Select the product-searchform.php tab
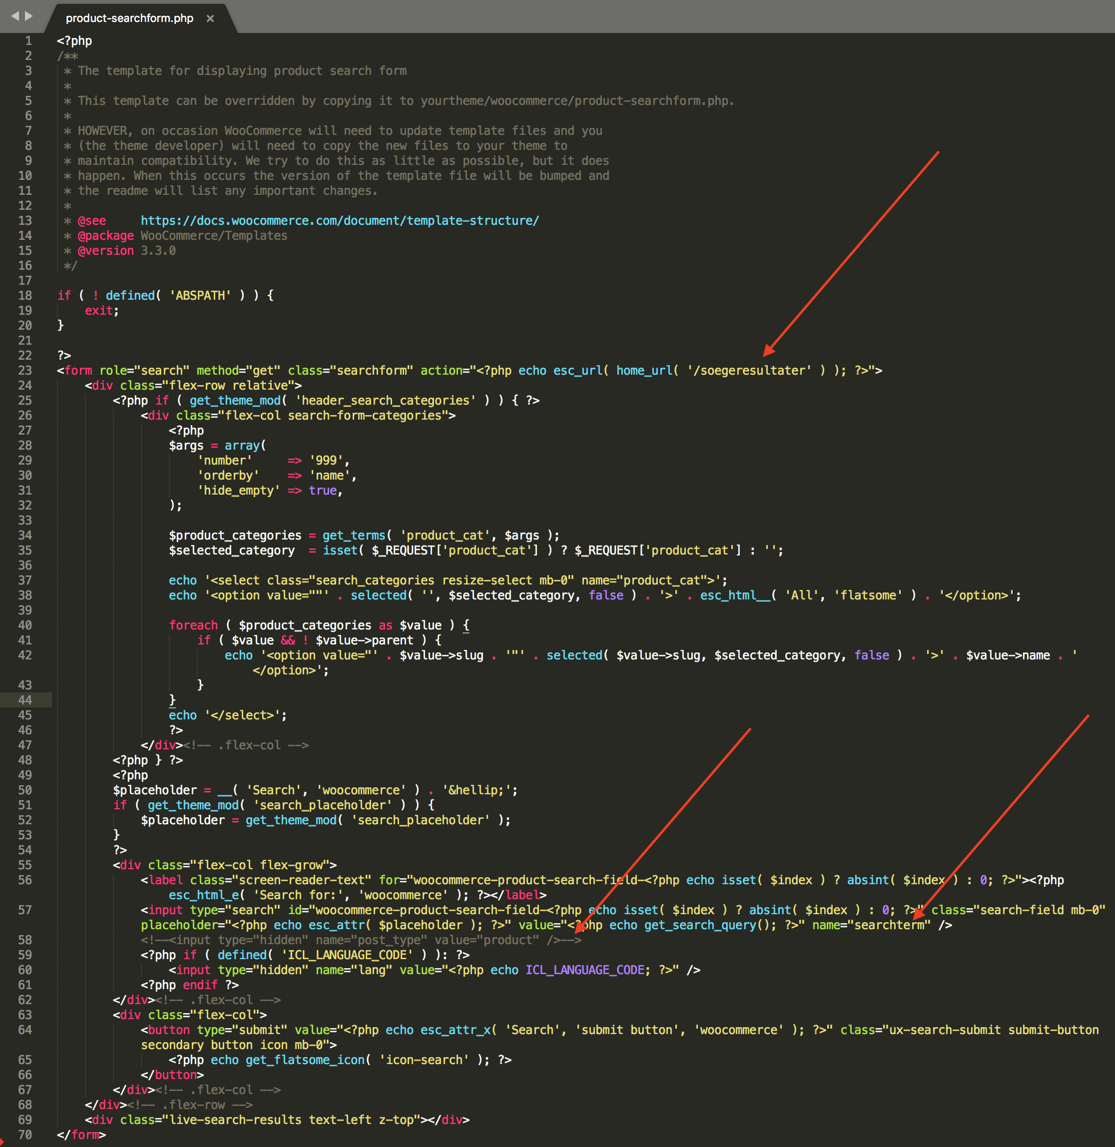Screen dimensions: 1115x1147 (129, 18)
